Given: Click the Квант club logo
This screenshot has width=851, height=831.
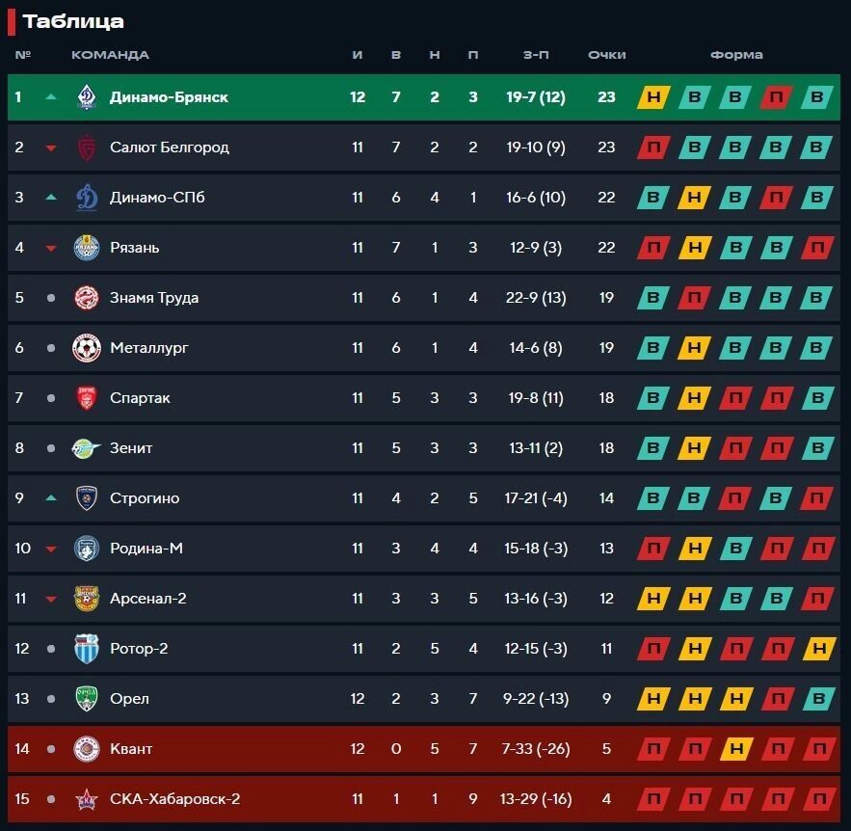Looking at the screenshot, I should point(87,749).
